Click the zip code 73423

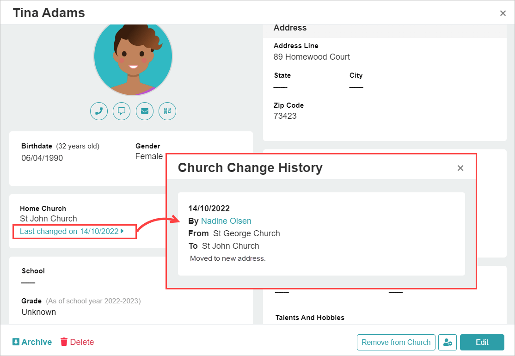pos(285,116)
